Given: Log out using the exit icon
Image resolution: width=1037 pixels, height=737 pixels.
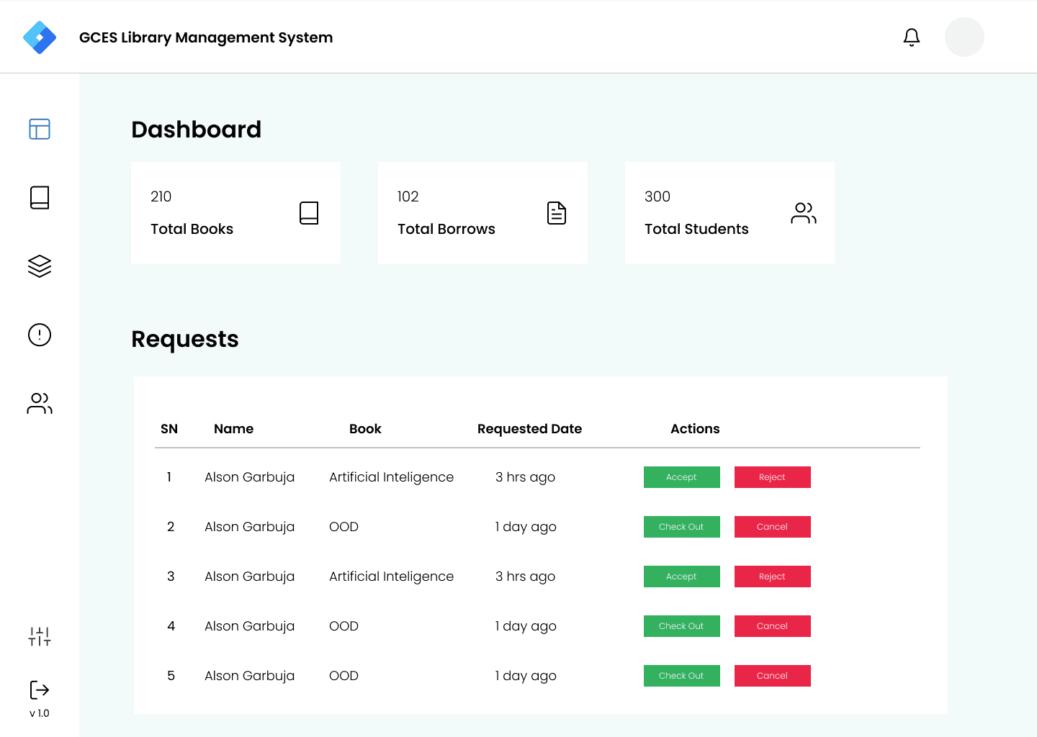Looking at the screenshot, I should click(39, 690).
